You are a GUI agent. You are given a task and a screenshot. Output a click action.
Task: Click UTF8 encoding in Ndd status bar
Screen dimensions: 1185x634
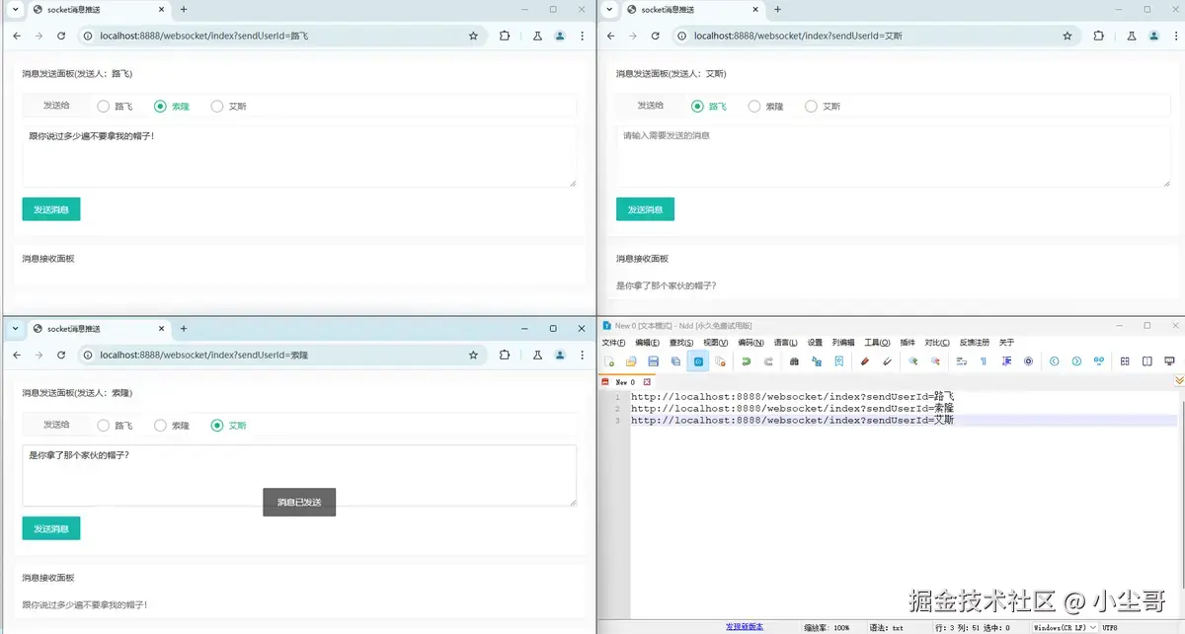[x=1110, y=627]
